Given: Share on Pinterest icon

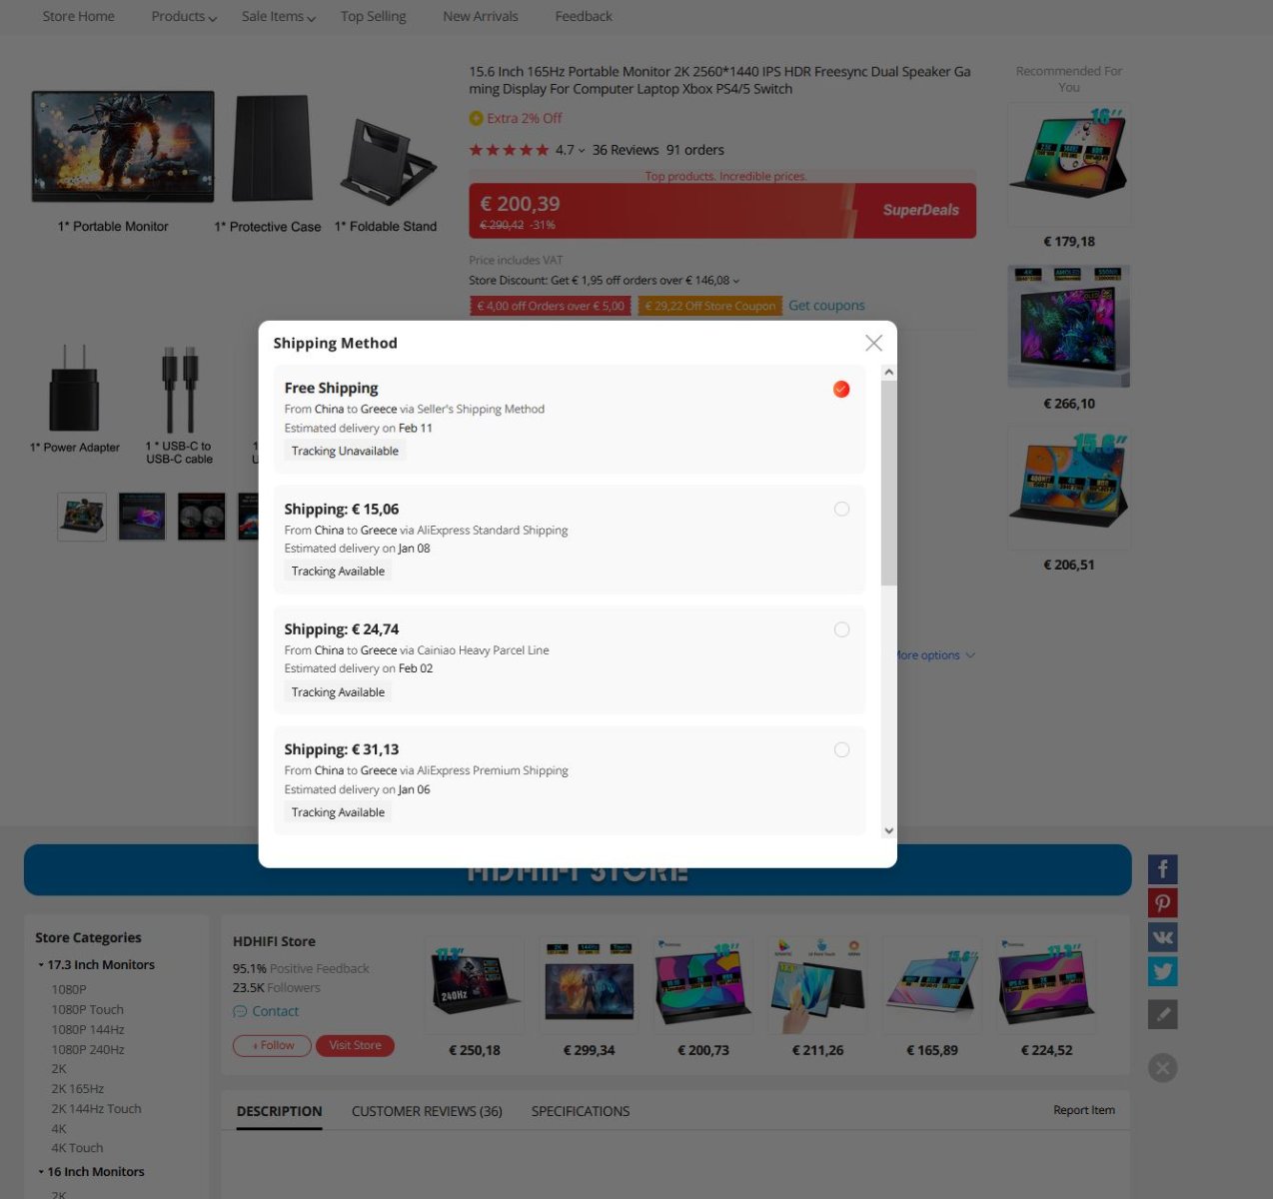Looking at the screenshot, I should click(1162, 903).
